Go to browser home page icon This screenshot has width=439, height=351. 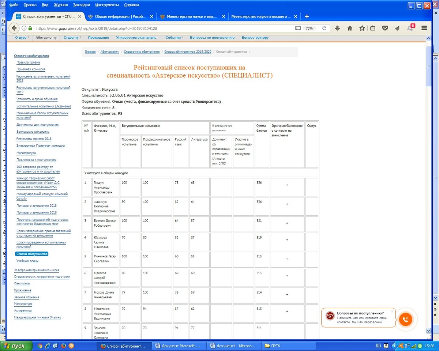pyautogui.click(x=350, y=28)
